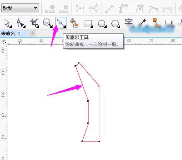Screen dimensions: 182x160
Task: Click the Convert to line button
Action: [x=109, y=9]
